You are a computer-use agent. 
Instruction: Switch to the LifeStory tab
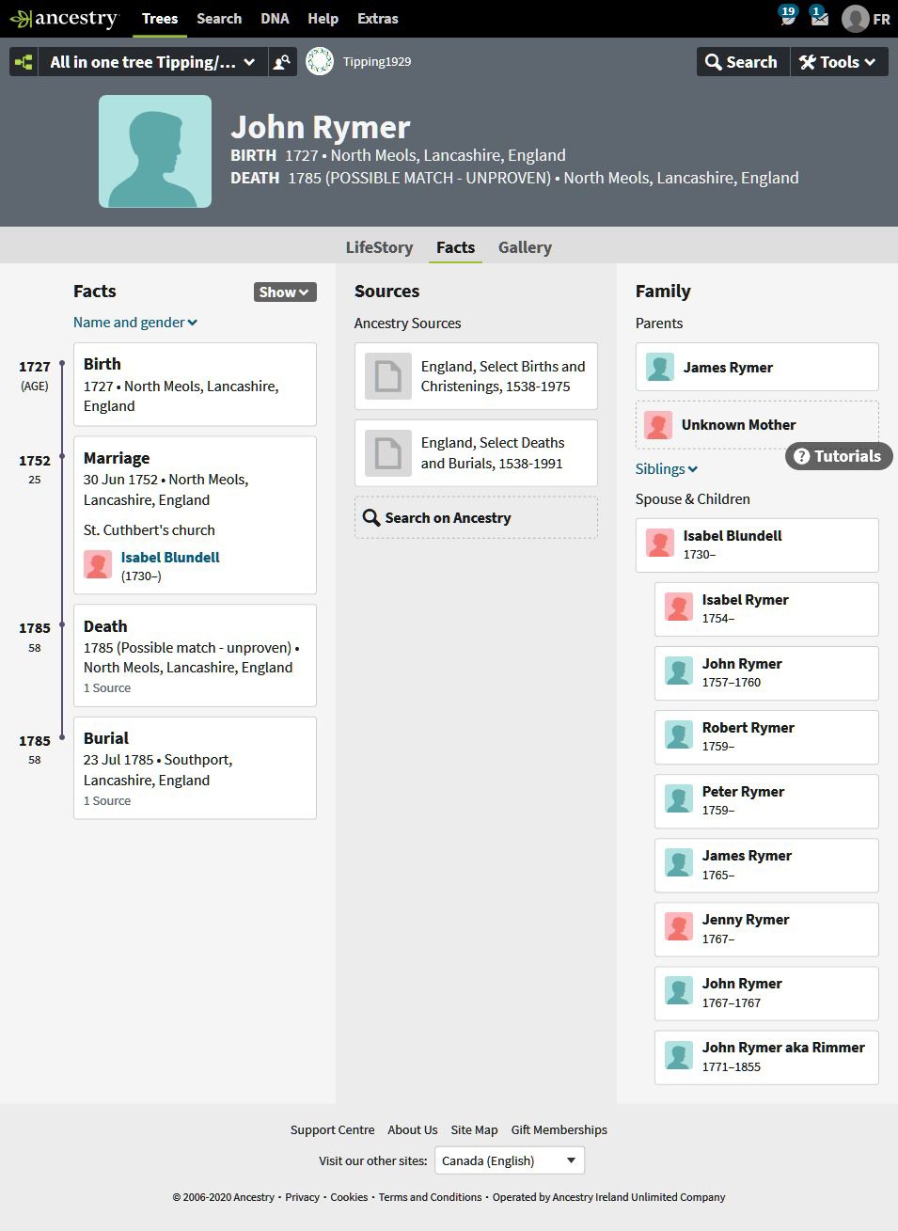[379, 247]
